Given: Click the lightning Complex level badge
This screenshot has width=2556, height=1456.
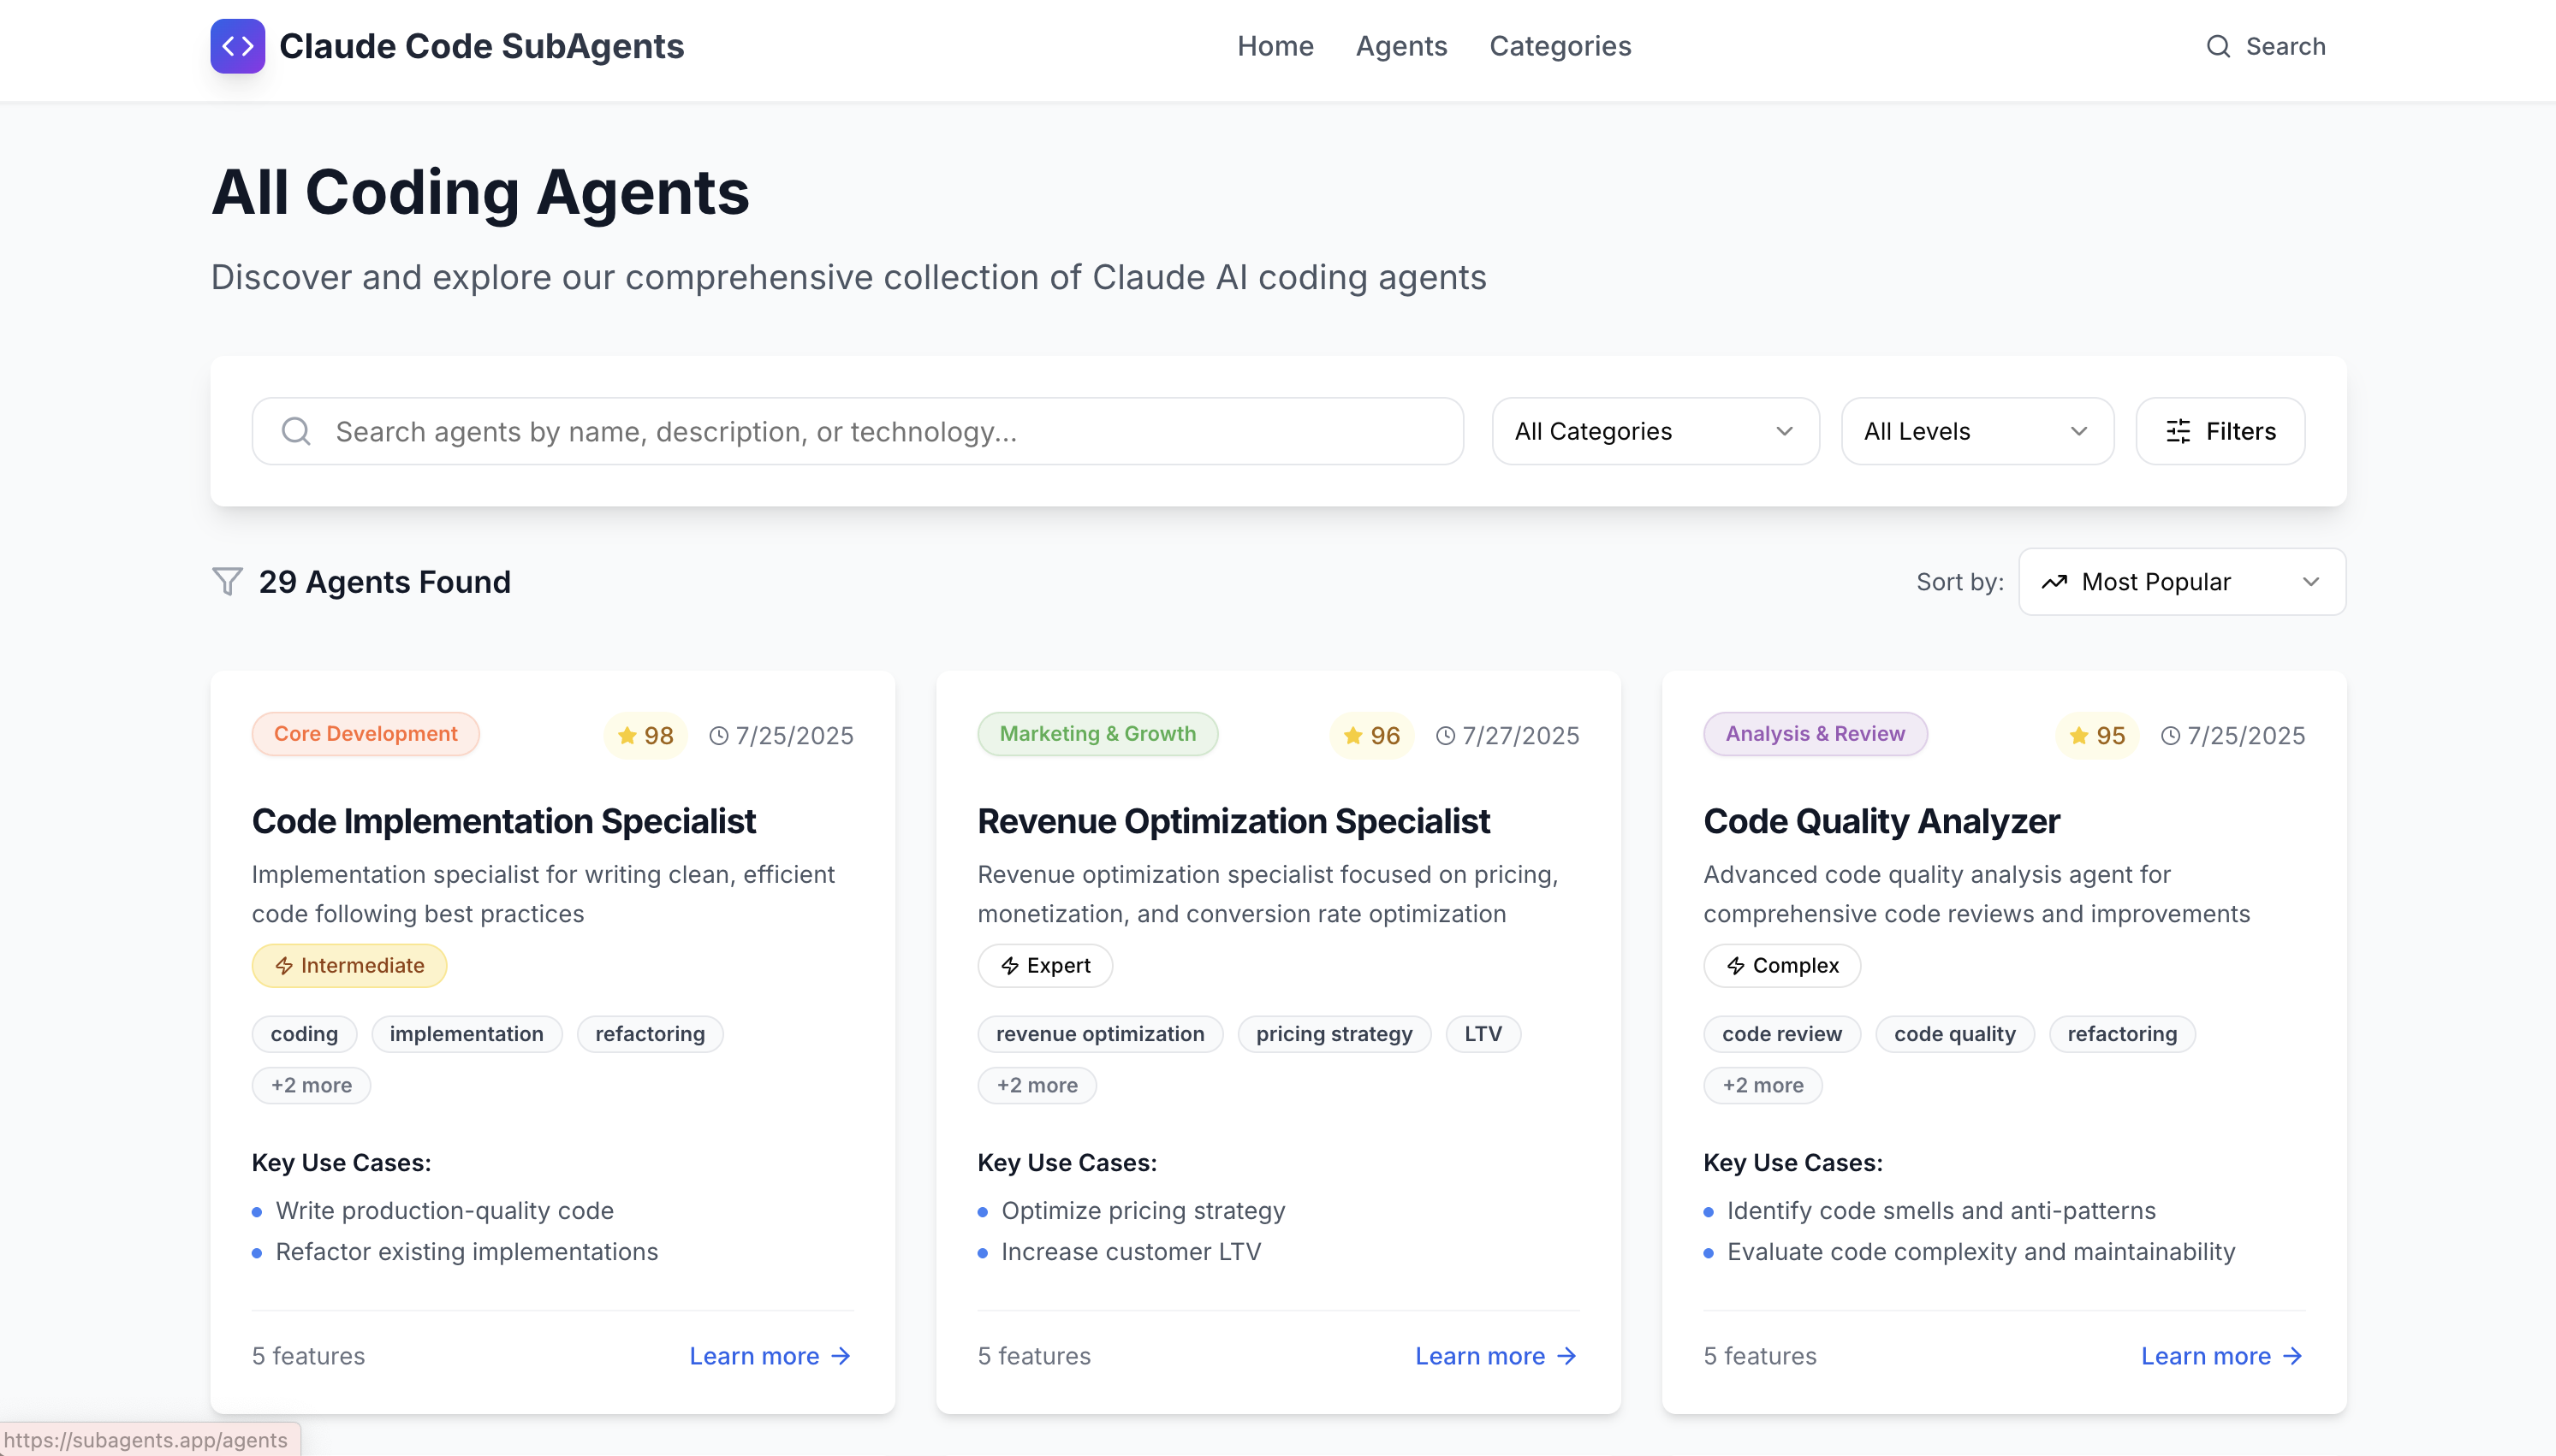Looking at the screenshot, I should 1781,965.
